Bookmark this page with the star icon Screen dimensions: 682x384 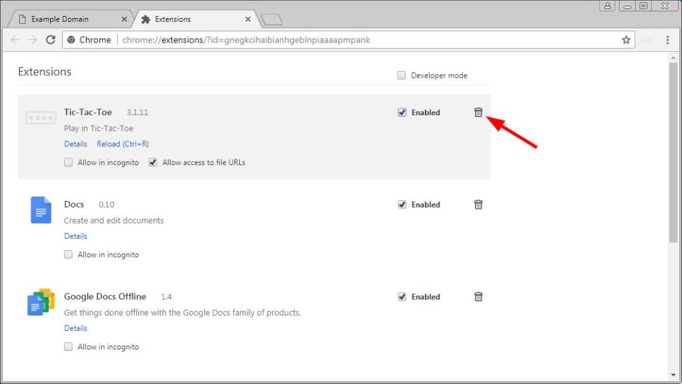coord(626,40)
